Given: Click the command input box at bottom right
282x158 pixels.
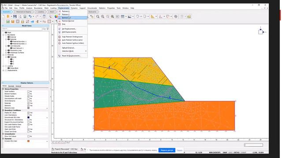Looking at the screenshot, I should click(253, 145).
